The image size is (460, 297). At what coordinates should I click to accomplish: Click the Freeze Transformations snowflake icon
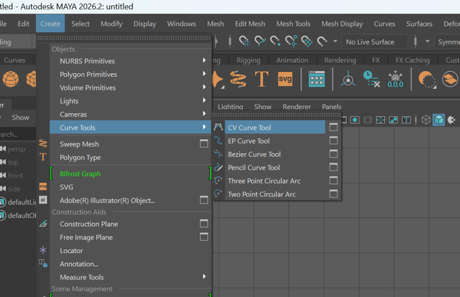pyautogui.click(x=395, y=80)
